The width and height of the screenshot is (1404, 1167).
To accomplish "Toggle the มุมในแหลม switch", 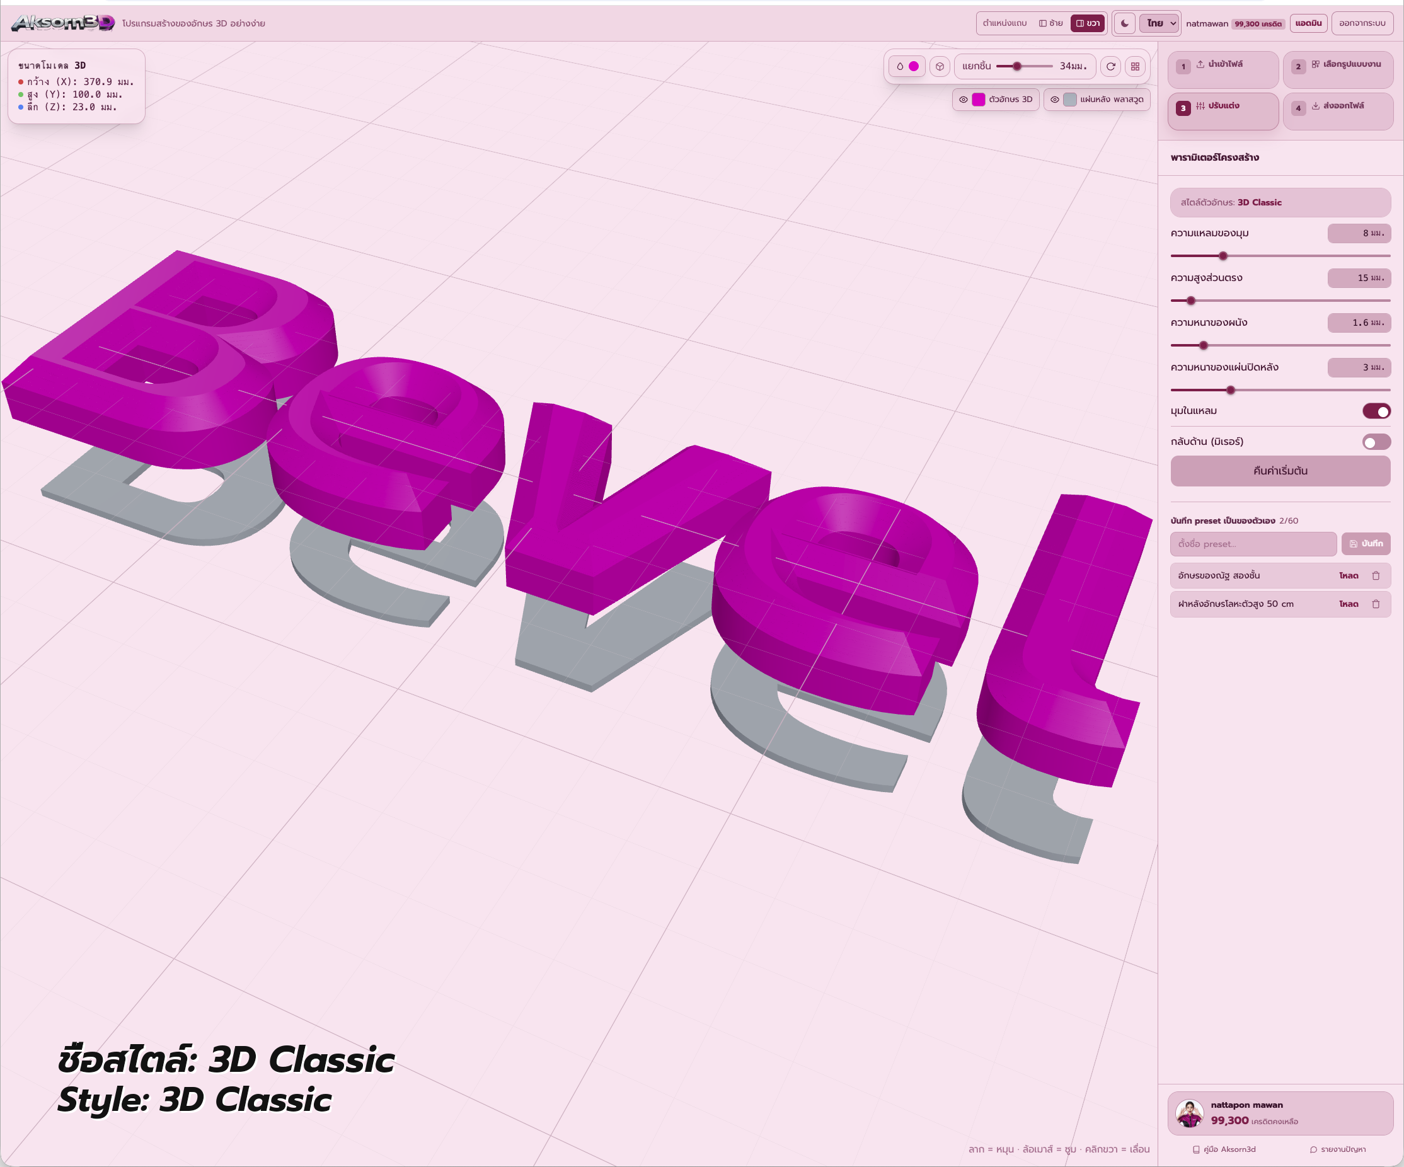I will point(1377,411).
